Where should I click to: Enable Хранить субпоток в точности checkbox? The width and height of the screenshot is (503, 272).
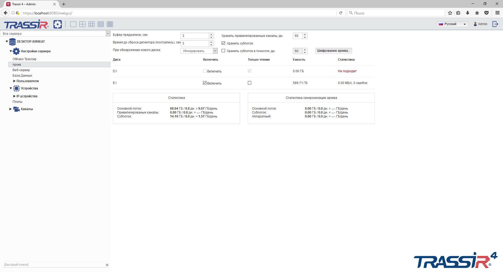point(223,51)
